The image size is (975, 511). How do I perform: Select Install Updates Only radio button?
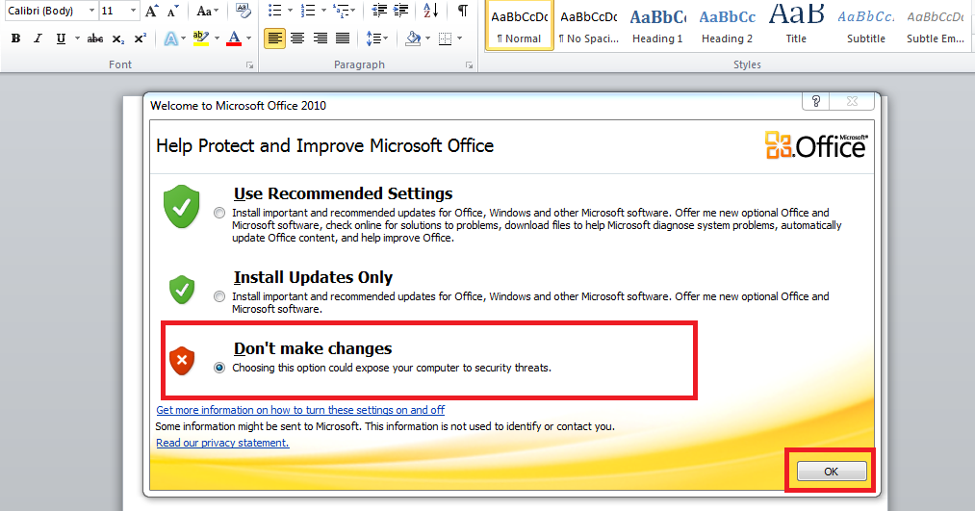tap(218, 297)
